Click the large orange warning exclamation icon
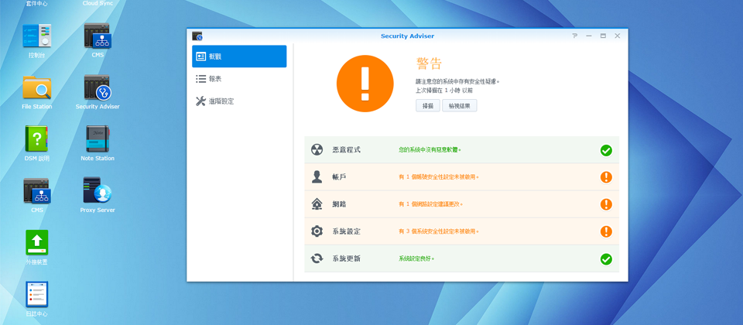 365,84
